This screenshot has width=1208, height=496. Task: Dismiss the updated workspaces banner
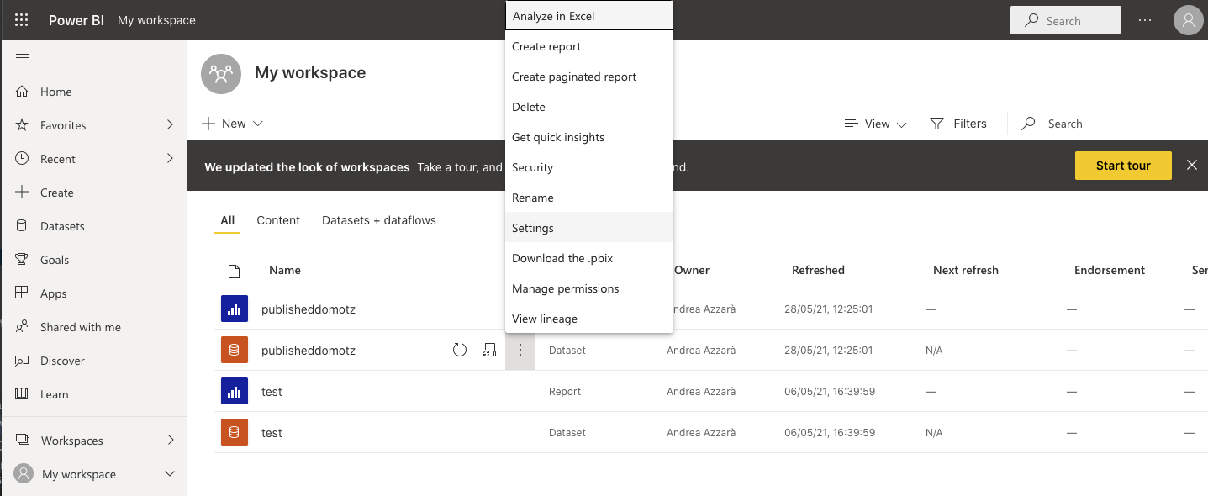click(1191, 165)
